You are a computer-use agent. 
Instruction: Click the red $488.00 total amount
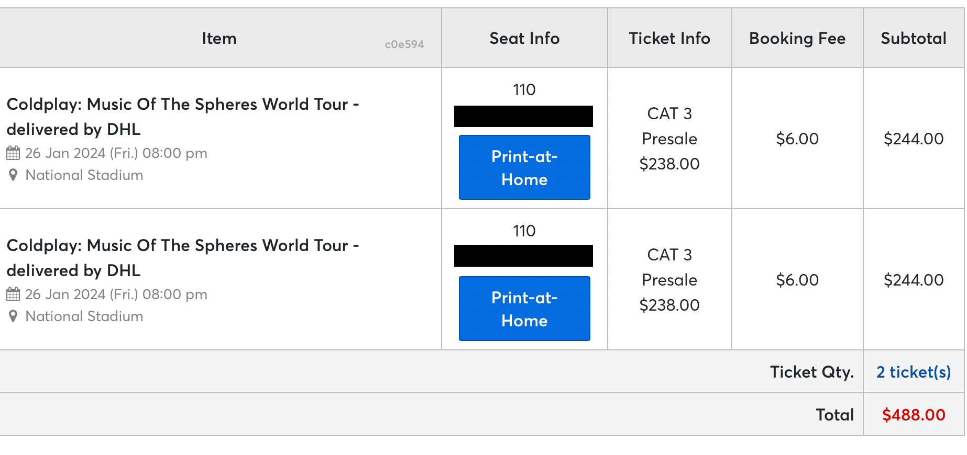913,415
